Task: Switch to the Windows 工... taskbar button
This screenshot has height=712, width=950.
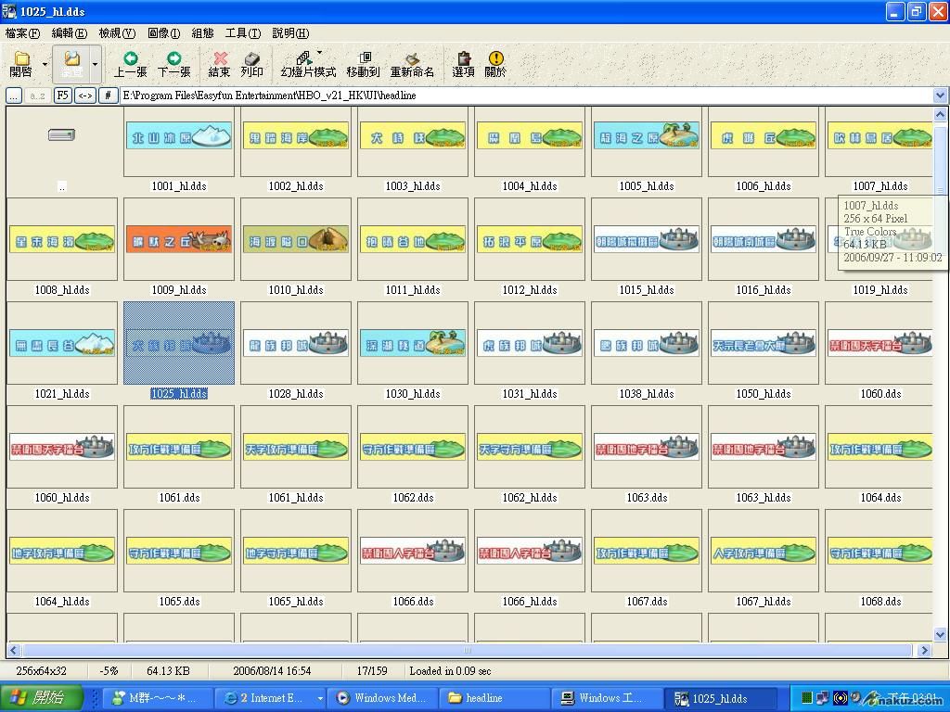Action: [609, 698]
